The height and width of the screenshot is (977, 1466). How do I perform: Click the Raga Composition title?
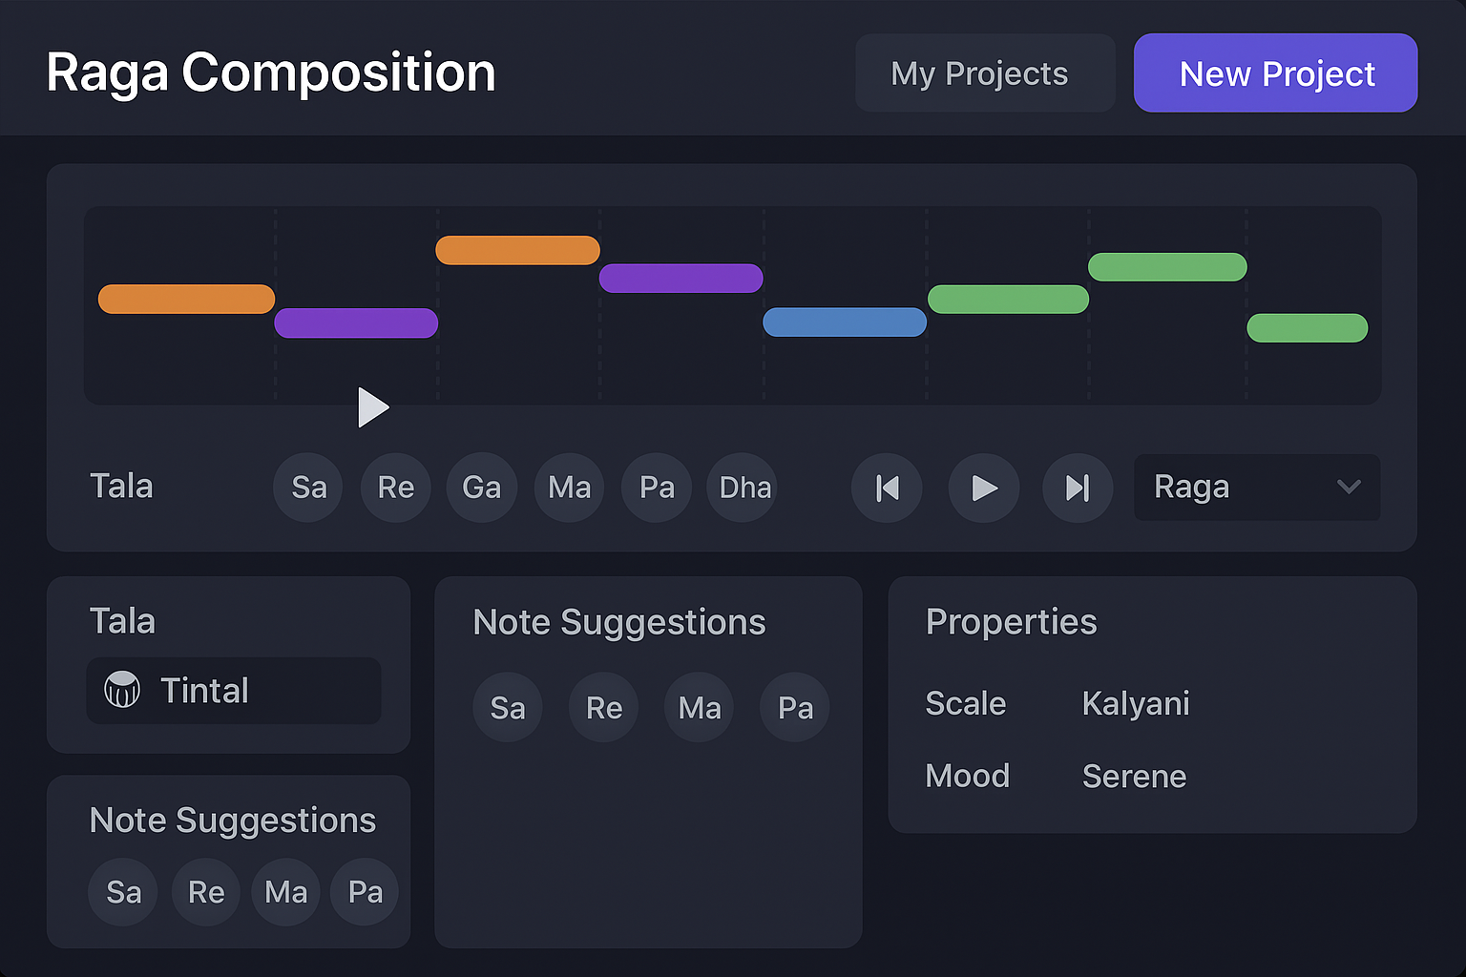(x=271, y=73)
